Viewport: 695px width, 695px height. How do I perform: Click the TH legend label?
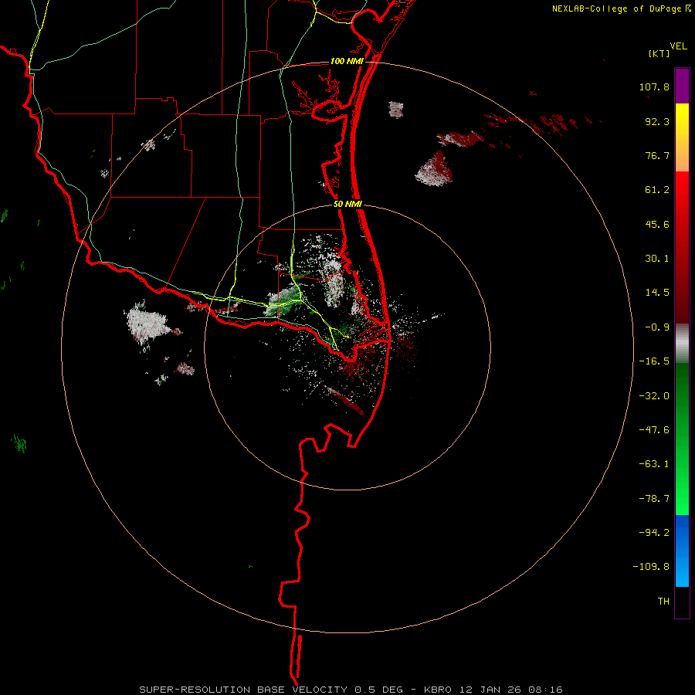click(x=663, y=601)
